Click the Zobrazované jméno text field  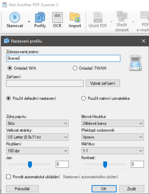(x=63, y=58)
